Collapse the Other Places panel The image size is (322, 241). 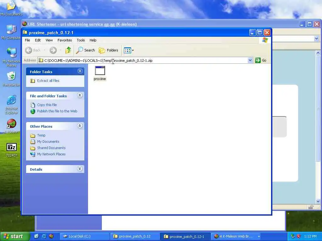coord(80,126)
